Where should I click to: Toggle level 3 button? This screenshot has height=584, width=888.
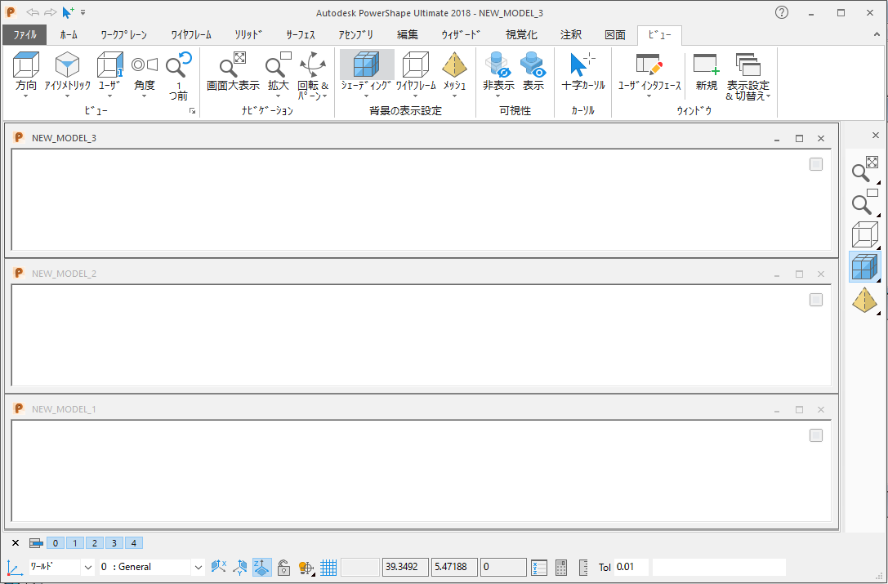[x=114, y=543]
